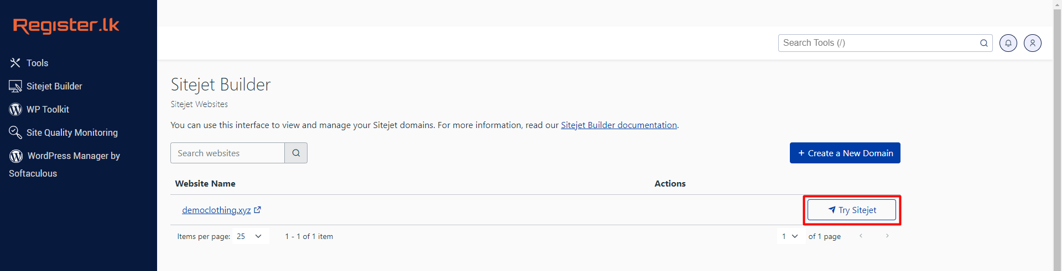Click the external link icon beside democlothing.xyz

tap(257, 210)
